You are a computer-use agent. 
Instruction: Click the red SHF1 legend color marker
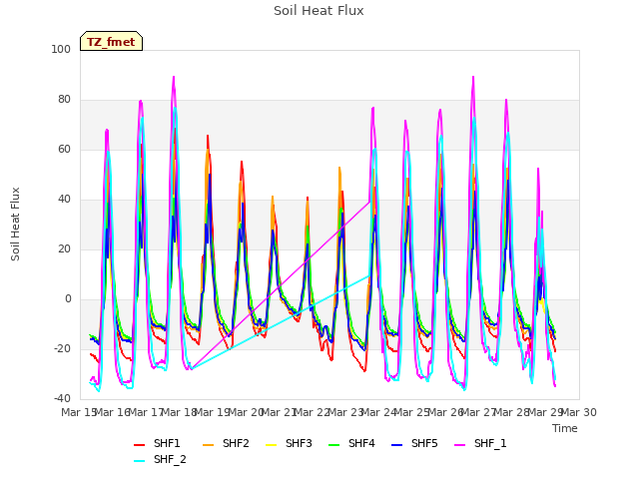140,445
